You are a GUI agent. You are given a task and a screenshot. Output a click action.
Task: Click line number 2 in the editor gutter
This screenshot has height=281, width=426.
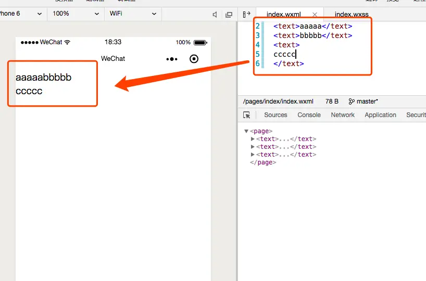tap(258, 26)
